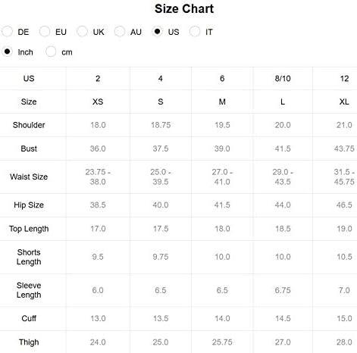Select the Inch unit radio button

8,52
